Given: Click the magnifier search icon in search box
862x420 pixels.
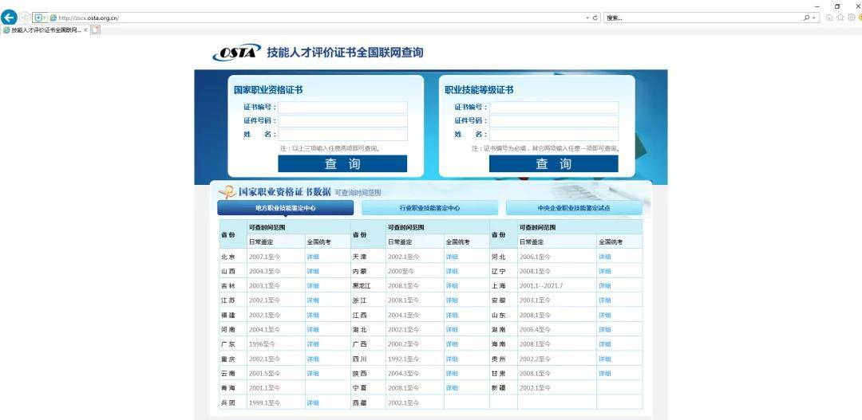Looking at the screenshot, I should 806,18.
